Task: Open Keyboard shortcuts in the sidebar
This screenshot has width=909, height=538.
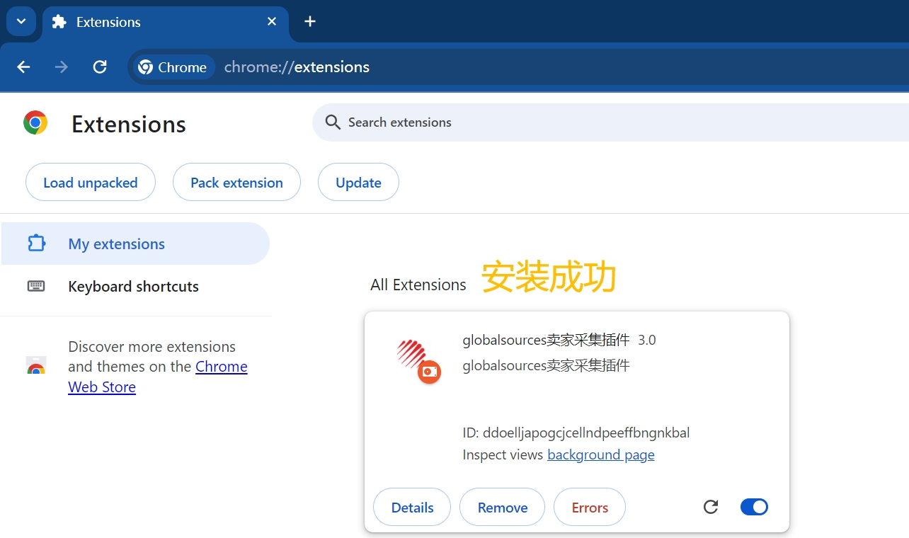Action: coord(135,287)
